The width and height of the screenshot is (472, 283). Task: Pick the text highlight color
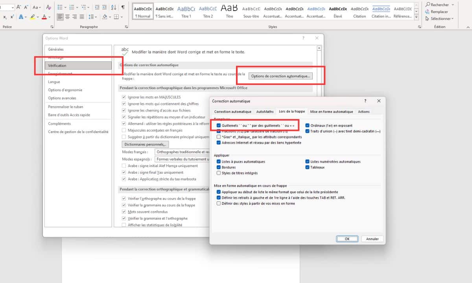pos(32,17)
